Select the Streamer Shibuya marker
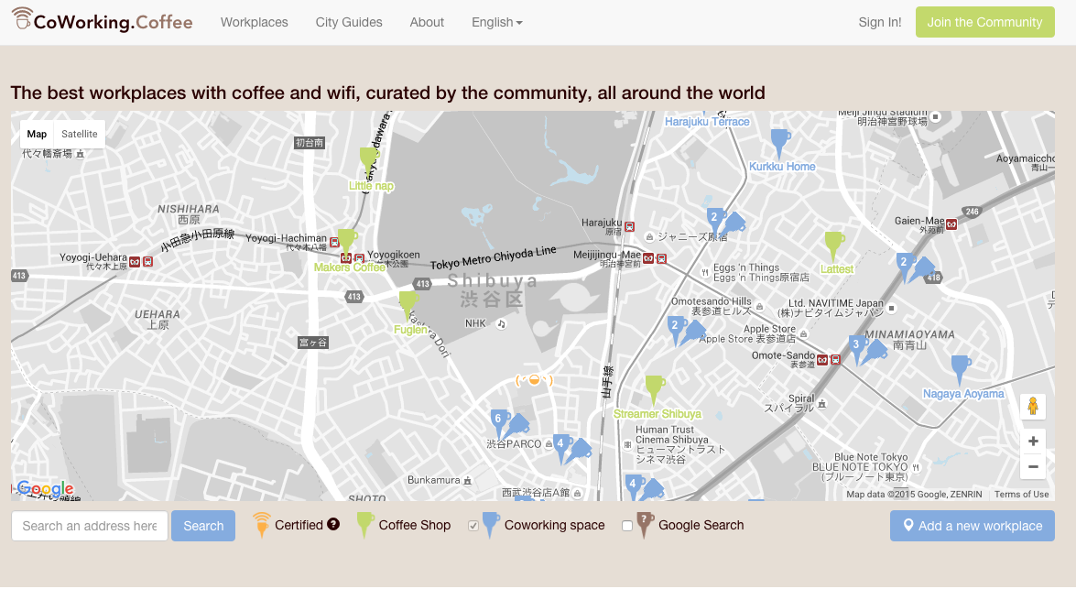Screen dimensions: 1076x589 (654, 388)
